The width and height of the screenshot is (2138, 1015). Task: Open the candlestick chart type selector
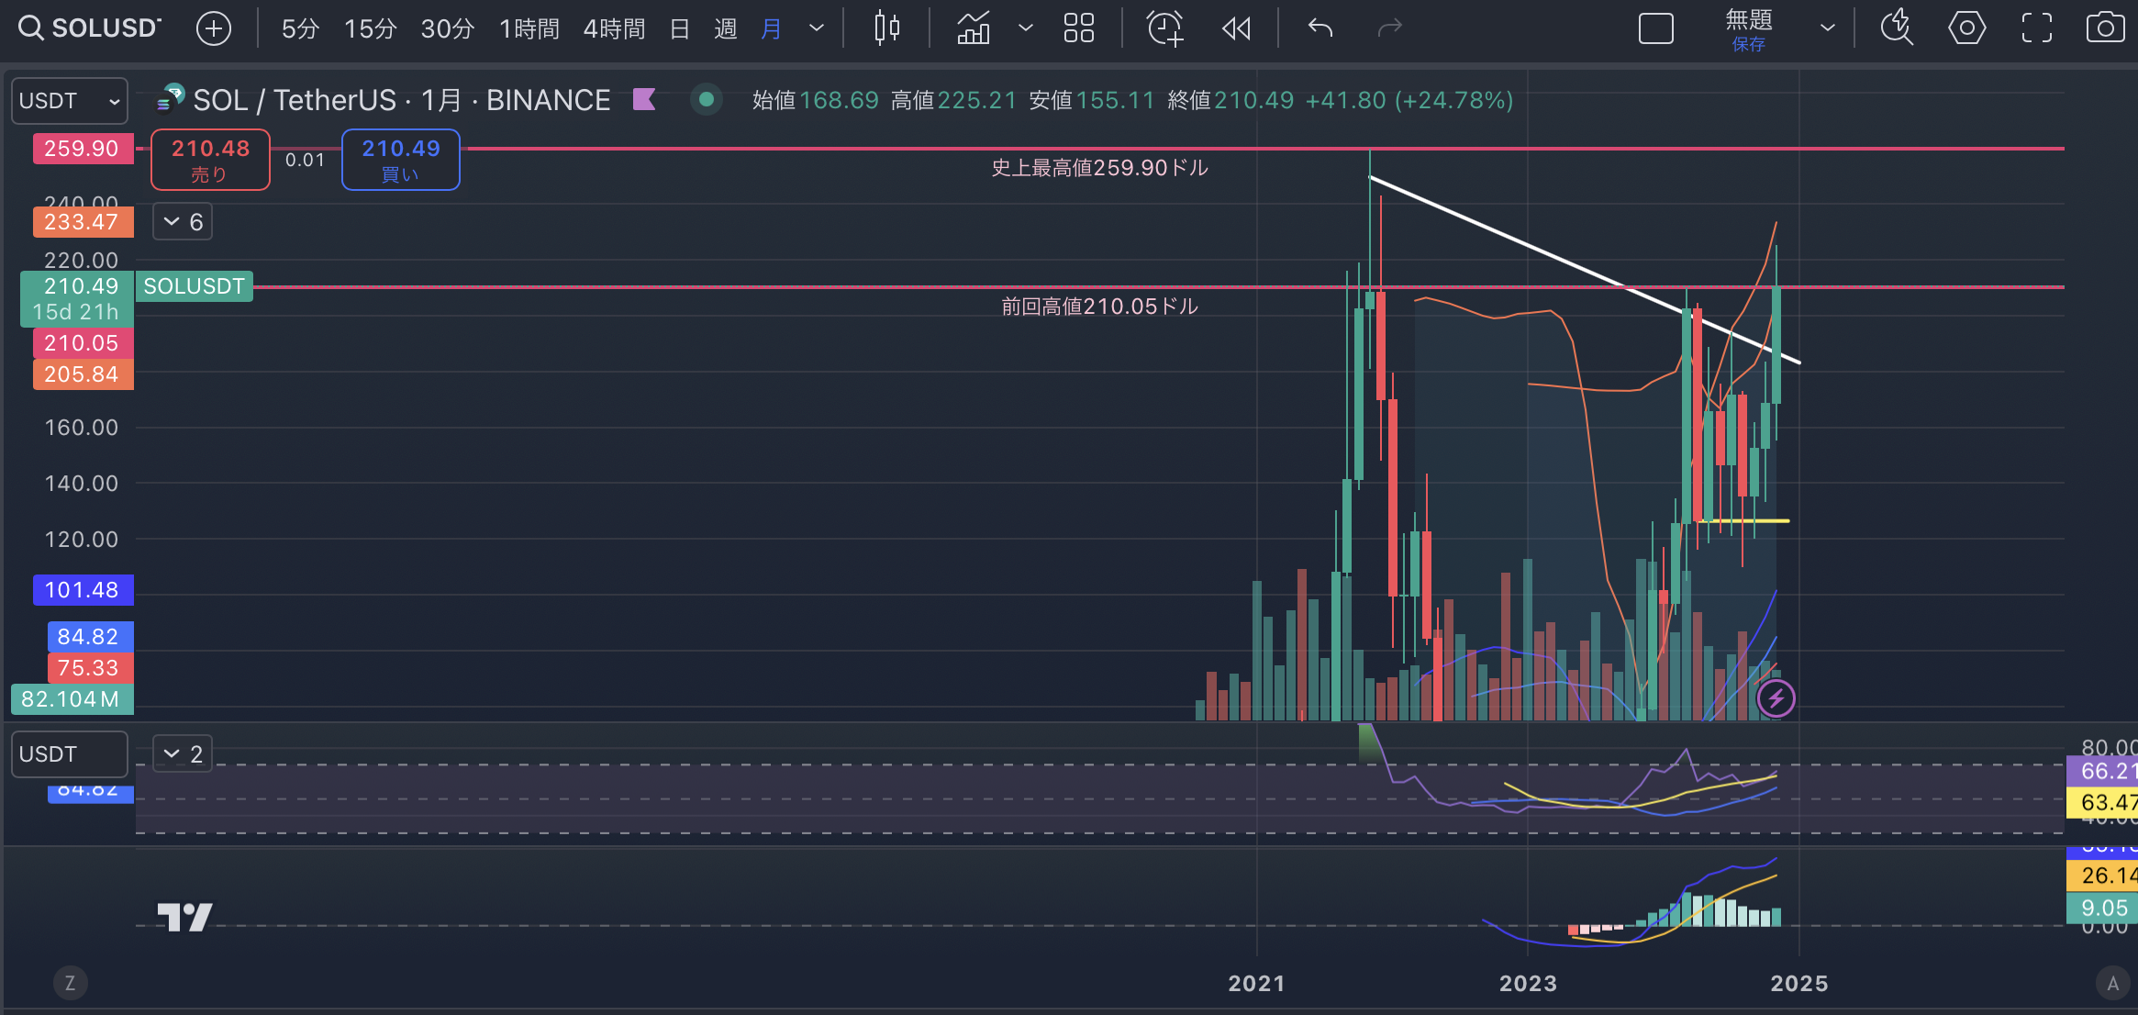886,28
